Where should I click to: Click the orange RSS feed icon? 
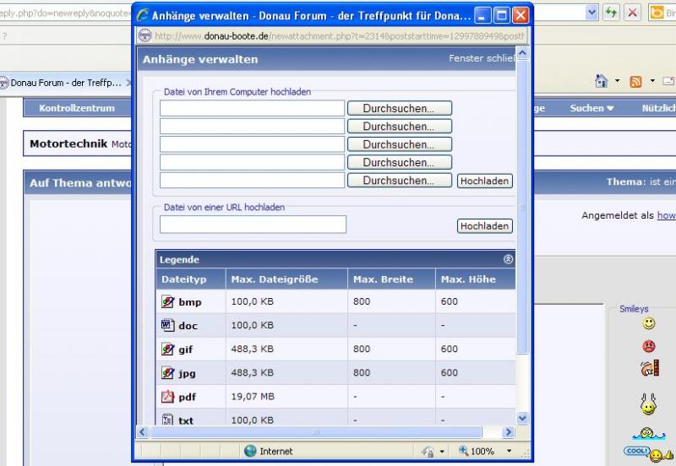click(x=635, y=82)
